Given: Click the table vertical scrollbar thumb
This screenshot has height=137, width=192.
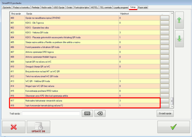Looking at the screenshot, I should click(x=173, y=100).
